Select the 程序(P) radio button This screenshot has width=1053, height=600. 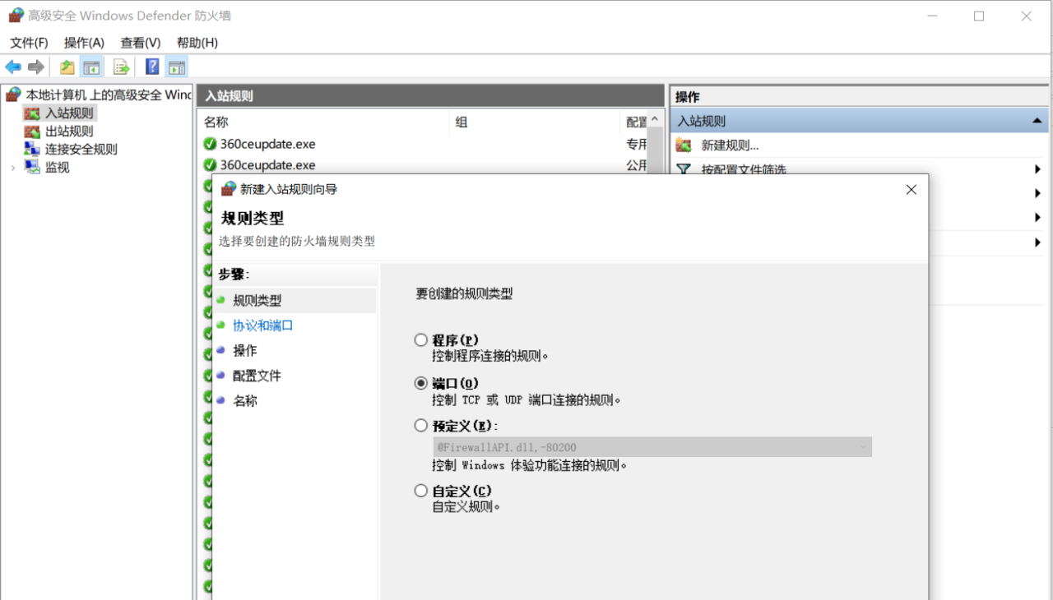[421, 340]
